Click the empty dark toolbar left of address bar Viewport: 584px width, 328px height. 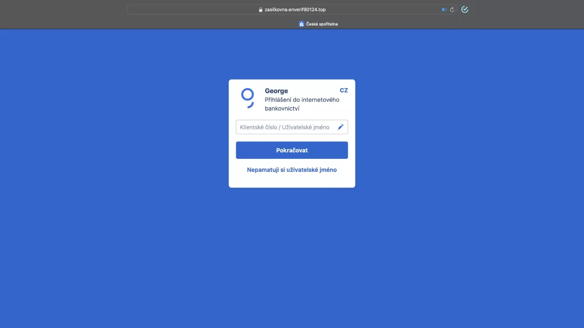coord(63,9)
